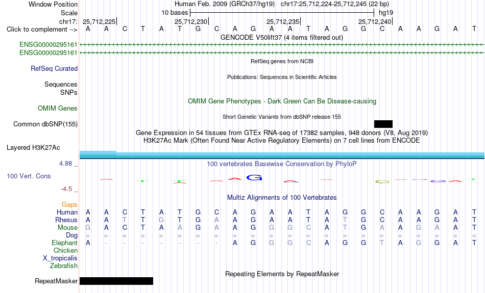Click the light blue H3K27Ac signal bar

click(282, 155)
